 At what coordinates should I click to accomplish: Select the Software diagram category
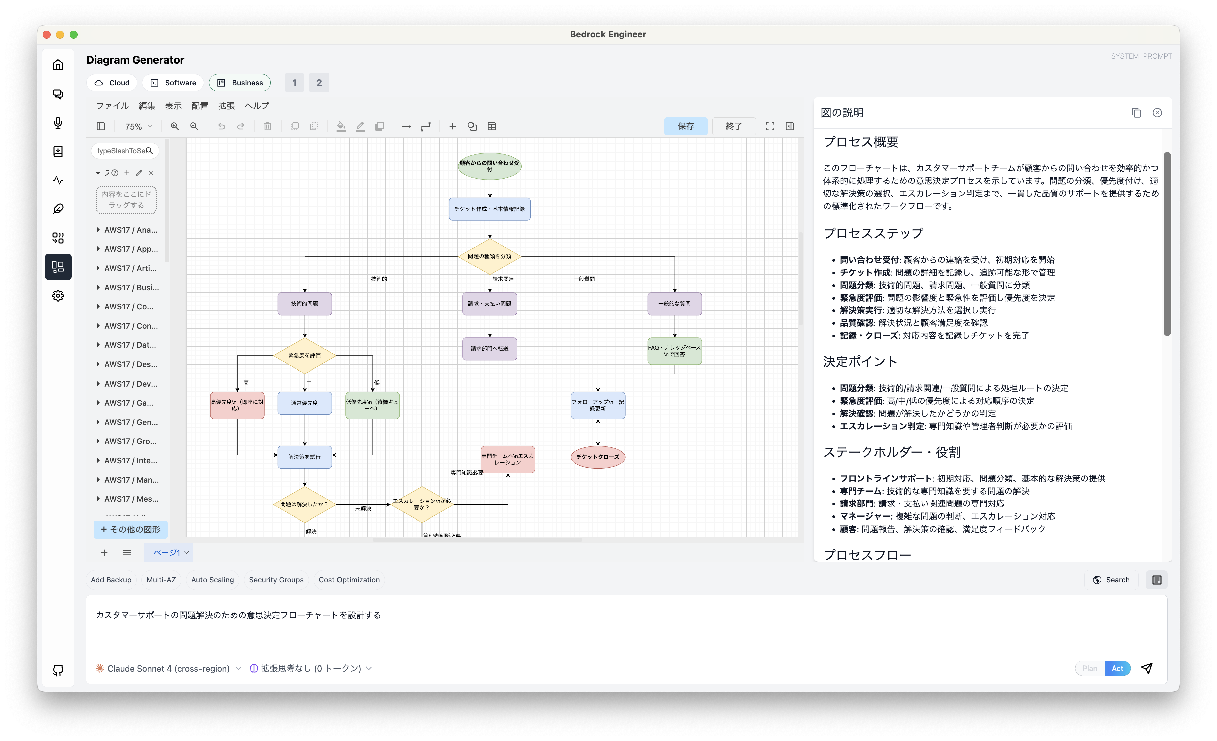pos(172,83)
